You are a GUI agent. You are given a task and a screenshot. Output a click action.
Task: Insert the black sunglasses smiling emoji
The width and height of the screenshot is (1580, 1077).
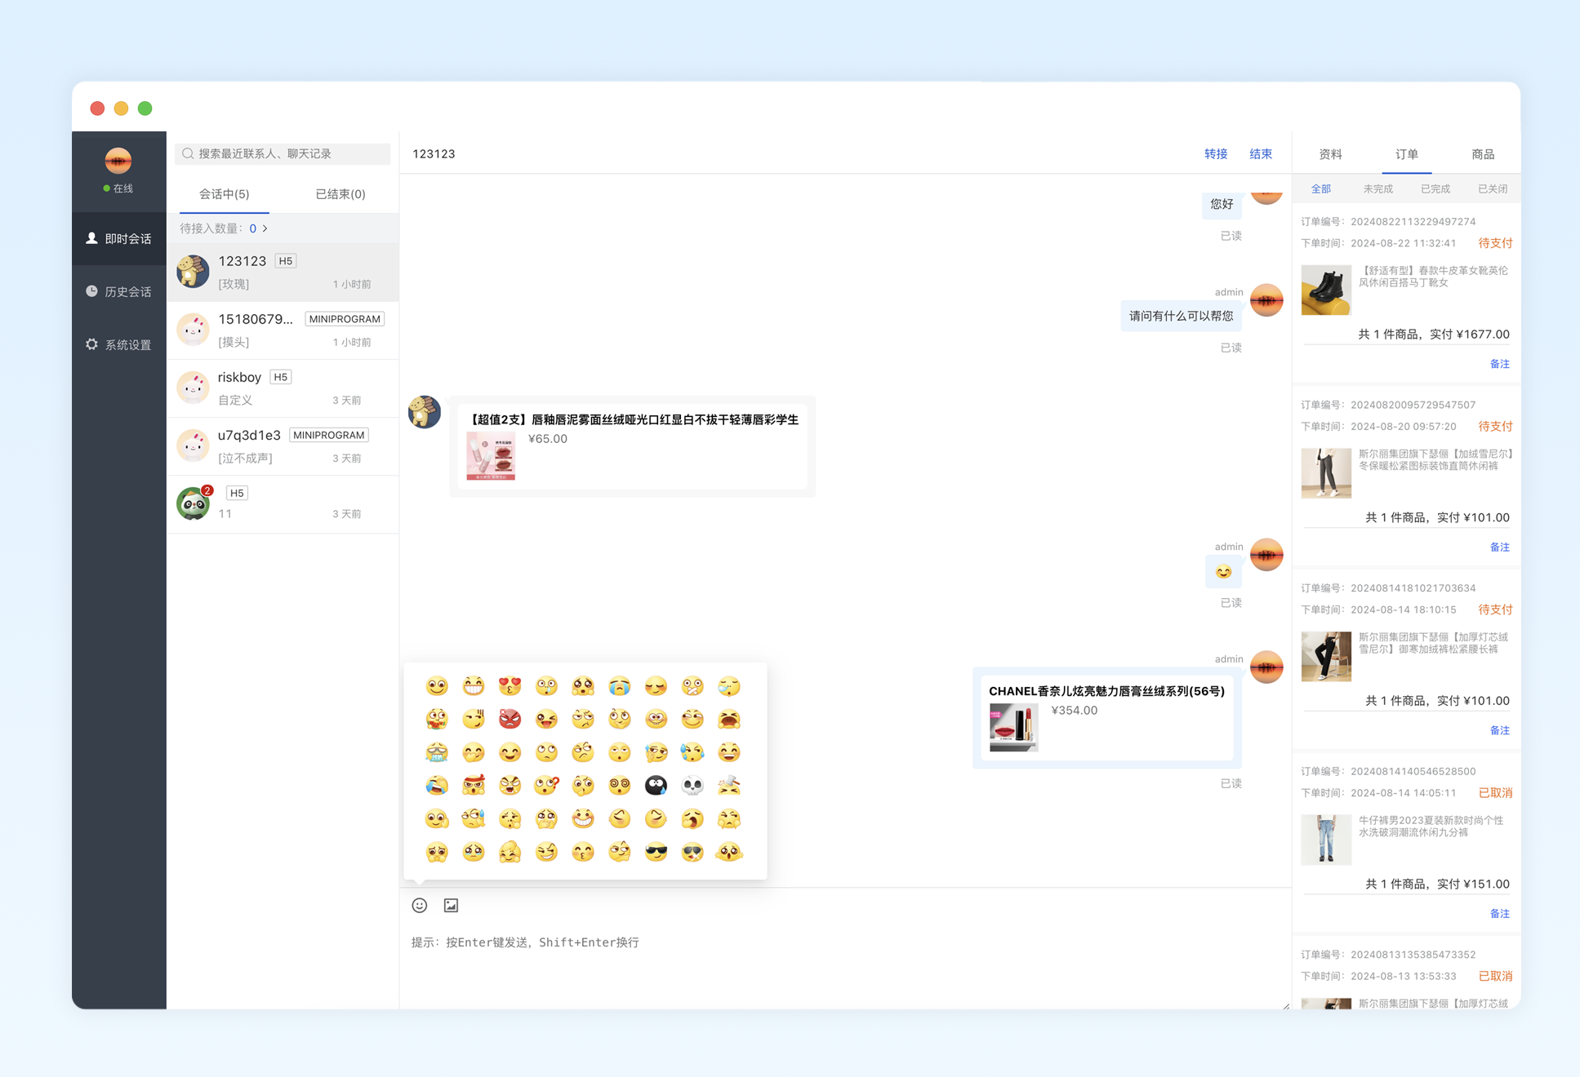[x=656, y=852]
